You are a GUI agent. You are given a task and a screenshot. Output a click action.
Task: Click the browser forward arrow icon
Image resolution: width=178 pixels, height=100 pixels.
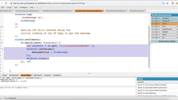point(2,3)
